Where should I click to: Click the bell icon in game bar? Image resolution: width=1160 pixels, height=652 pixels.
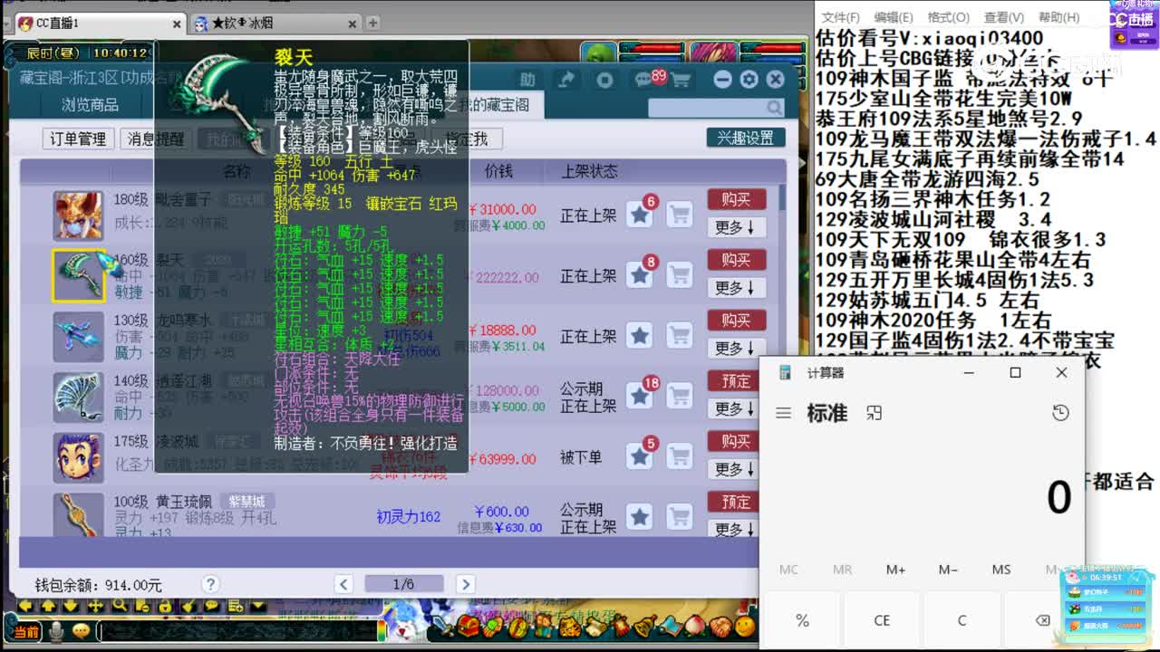(x=644, y=624)
